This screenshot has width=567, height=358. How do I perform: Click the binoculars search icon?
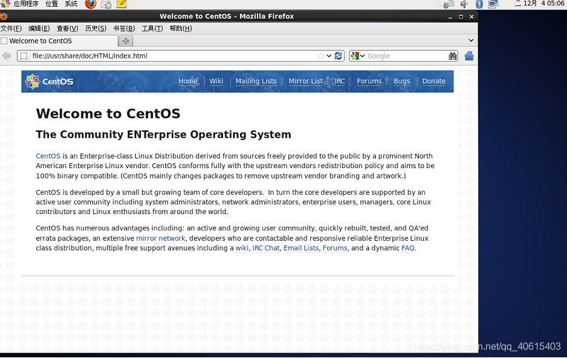[452, 56]
